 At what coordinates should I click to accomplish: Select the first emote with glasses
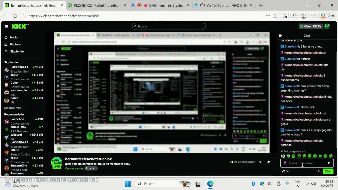pyautogui.click(x=283, y=156)
